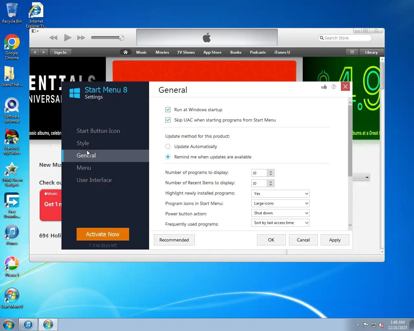Open Style settings section

point(83,143)
